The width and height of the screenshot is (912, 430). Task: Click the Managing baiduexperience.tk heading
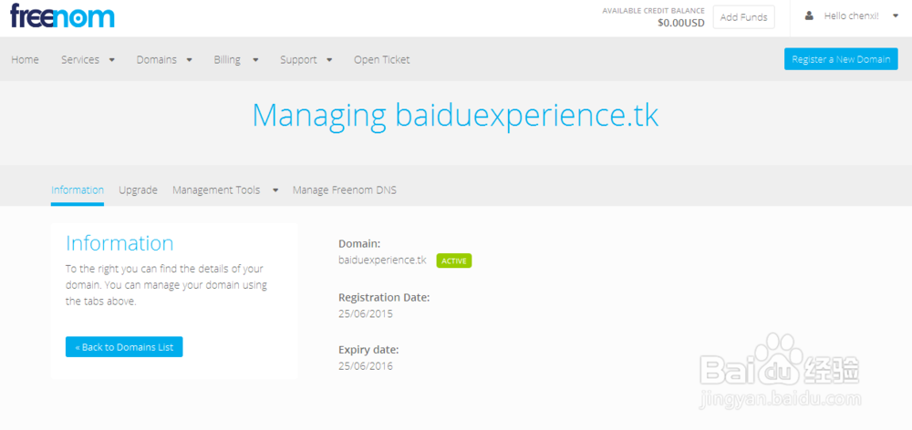coord(455,116)
